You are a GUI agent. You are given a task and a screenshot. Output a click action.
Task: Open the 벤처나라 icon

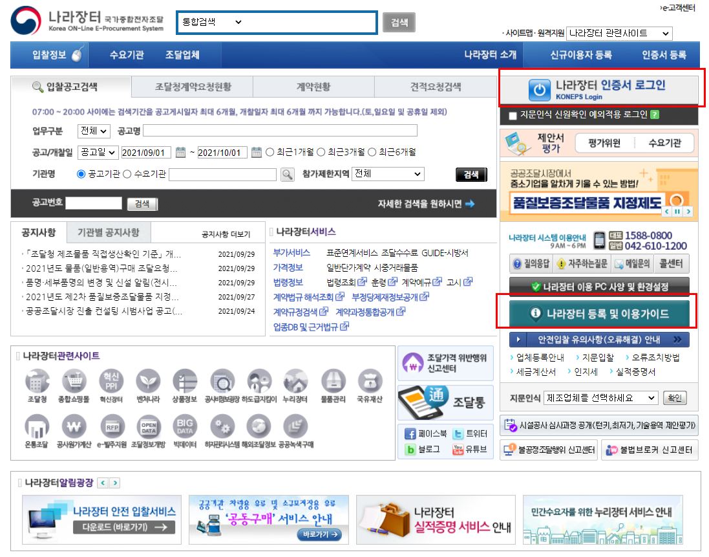148,382
